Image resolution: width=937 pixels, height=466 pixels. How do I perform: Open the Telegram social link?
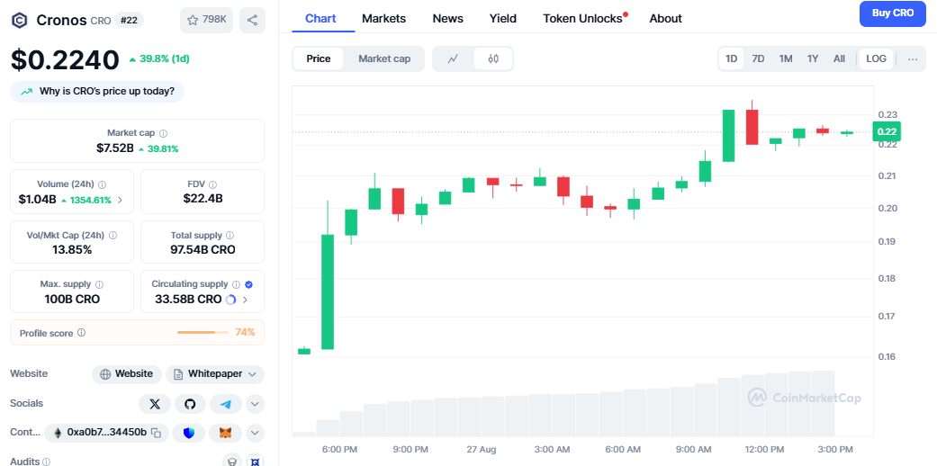225,404
